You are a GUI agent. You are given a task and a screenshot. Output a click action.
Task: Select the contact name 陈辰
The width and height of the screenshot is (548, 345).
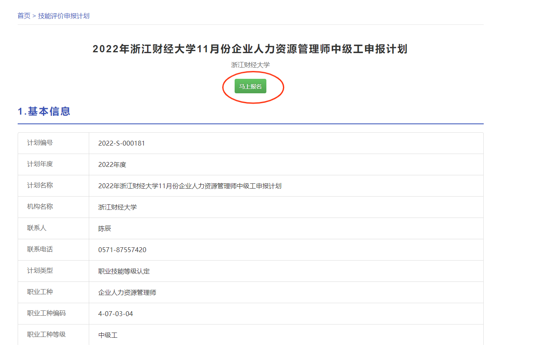click(105, 228)
